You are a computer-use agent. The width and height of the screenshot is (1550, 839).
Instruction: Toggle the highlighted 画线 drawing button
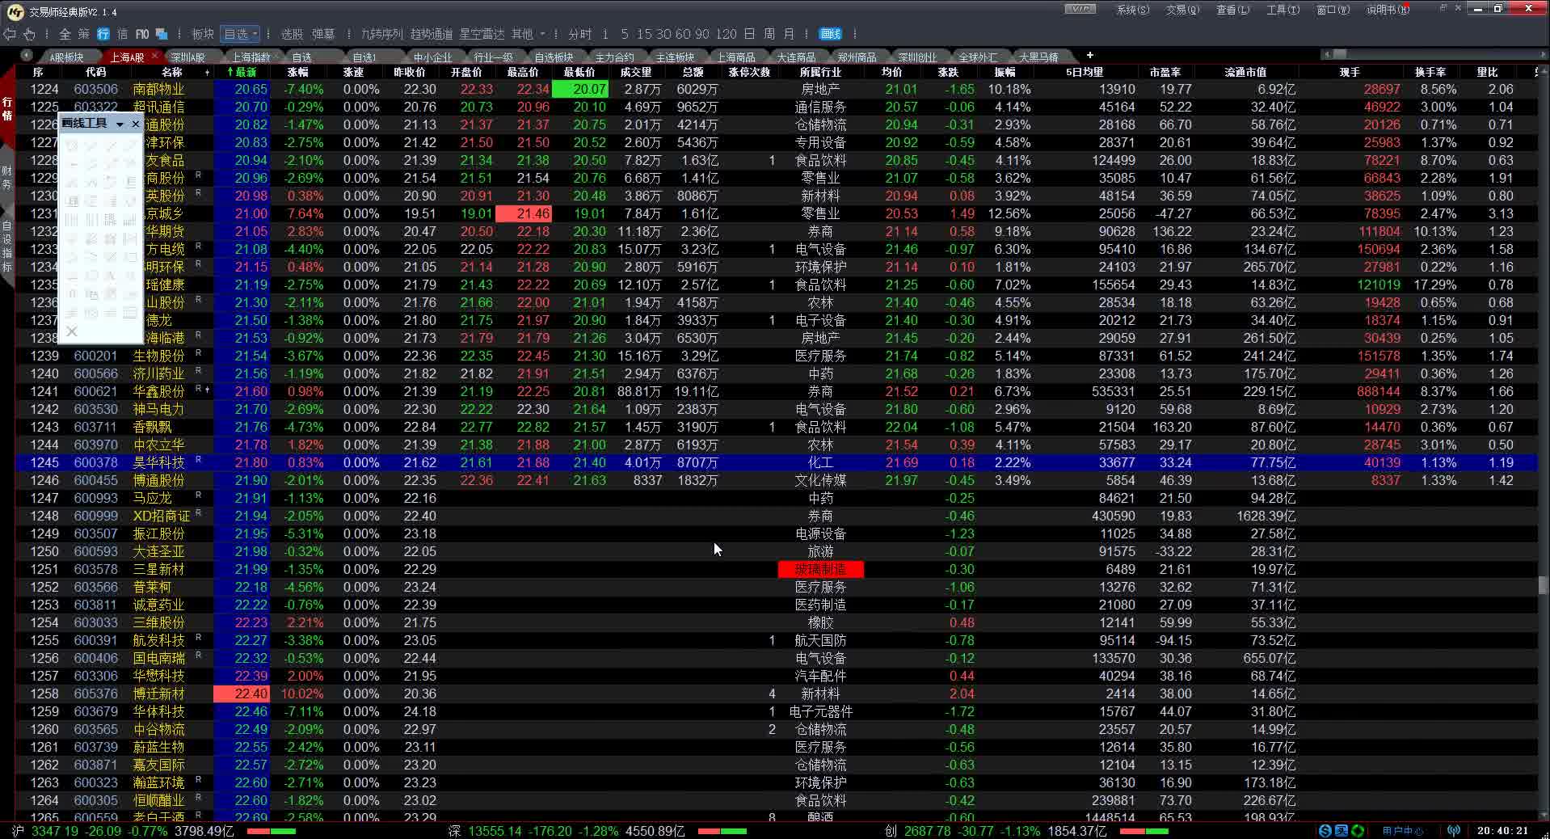pos(830,34)
